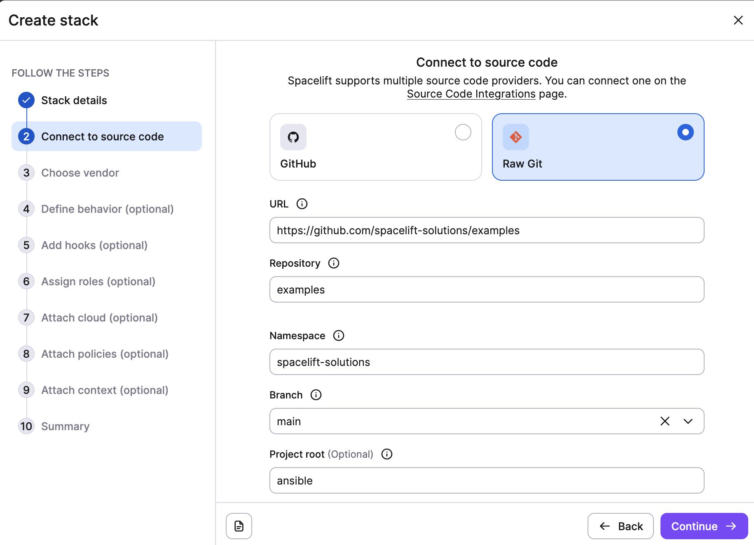
Task: Open the Repository info tooltip icon
Action: (x=334, y=263)
